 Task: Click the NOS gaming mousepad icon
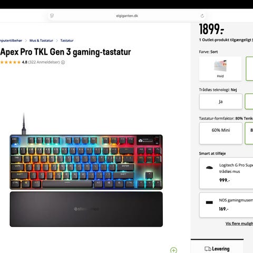click(209, 202)
